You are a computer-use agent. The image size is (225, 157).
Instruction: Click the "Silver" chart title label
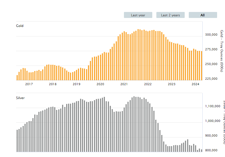[x=20, y=98]
